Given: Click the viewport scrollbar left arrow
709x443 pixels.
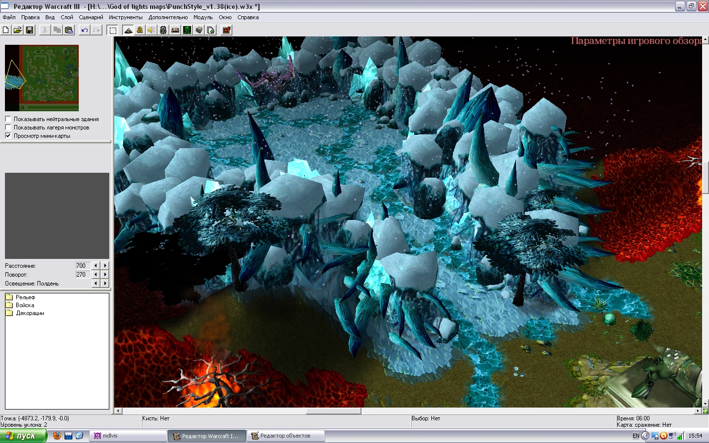Looking at the screenshot, I should click(118, 411).
